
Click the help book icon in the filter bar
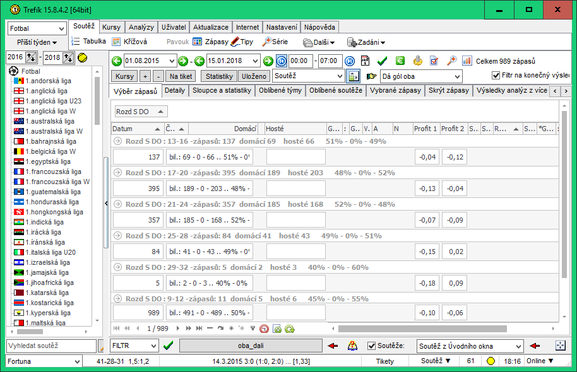click(352, 346)
